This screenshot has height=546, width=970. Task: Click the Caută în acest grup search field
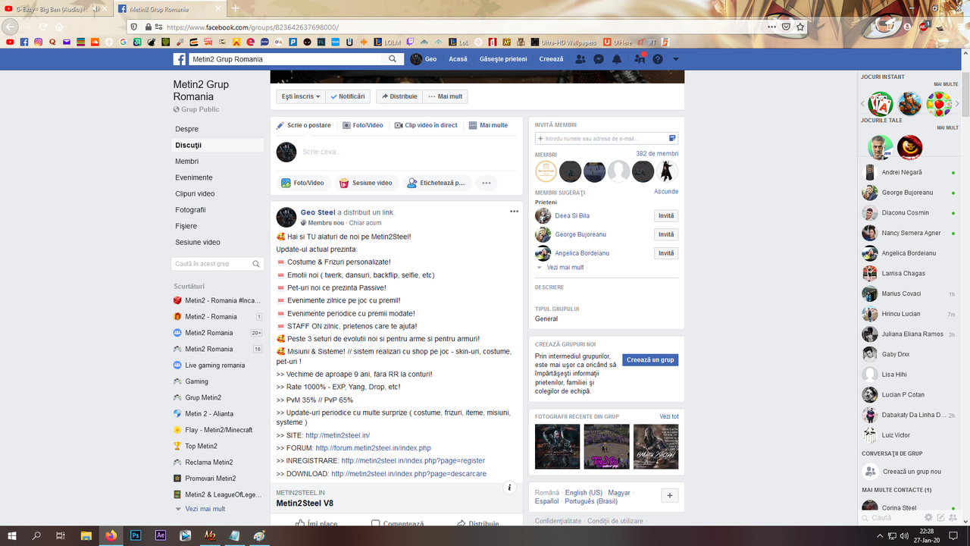[x=217, y=264]
